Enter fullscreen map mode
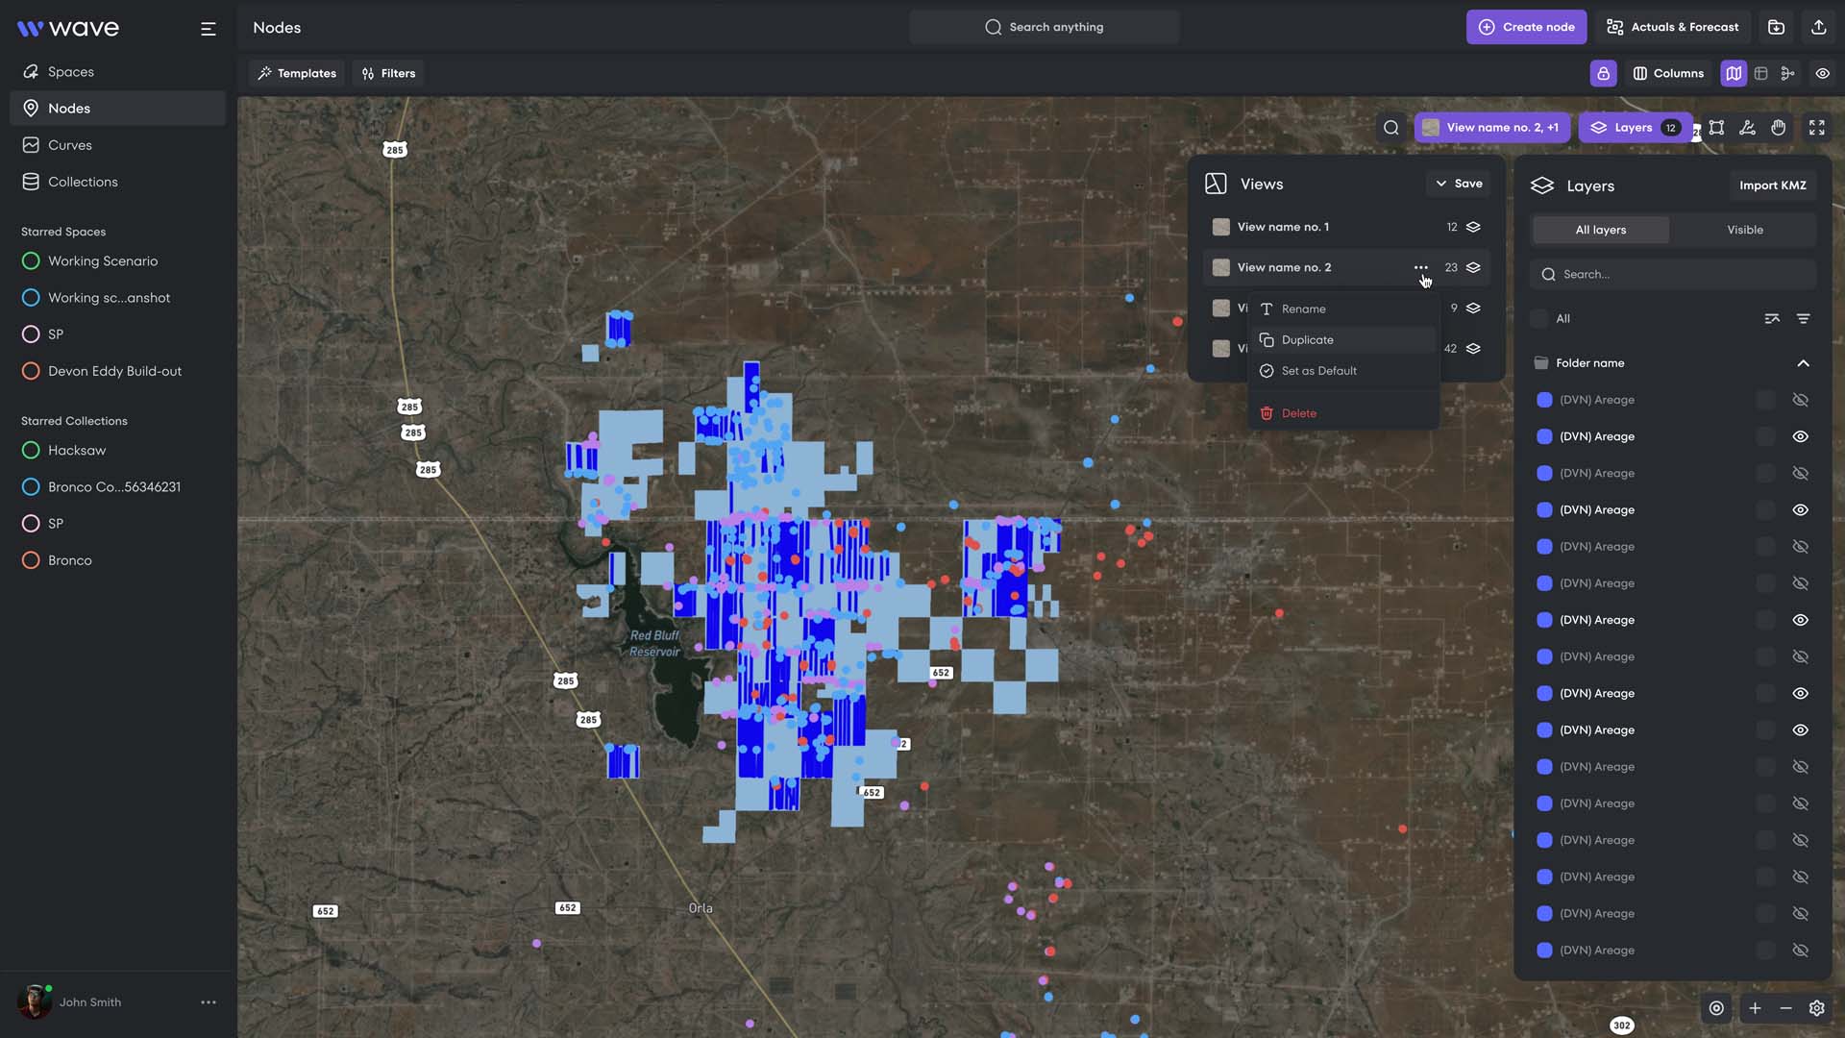 1816,128
